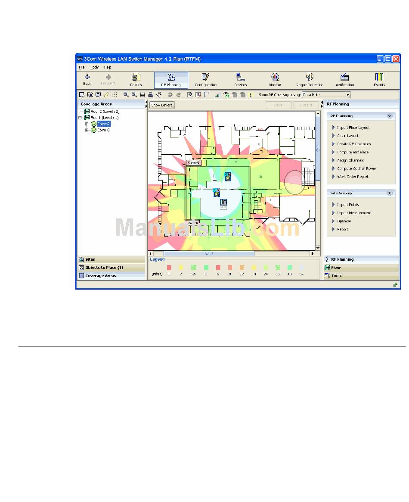This screenshot has height=502, width=409.
Task: Click the zoom out magnifier icon
Action: pyautogui.click(x=134, y=95)
